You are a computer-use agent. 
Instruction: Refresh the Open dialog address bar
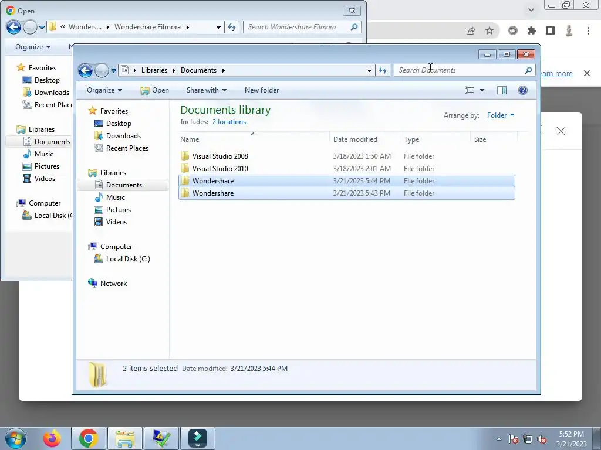coord(232,27)
